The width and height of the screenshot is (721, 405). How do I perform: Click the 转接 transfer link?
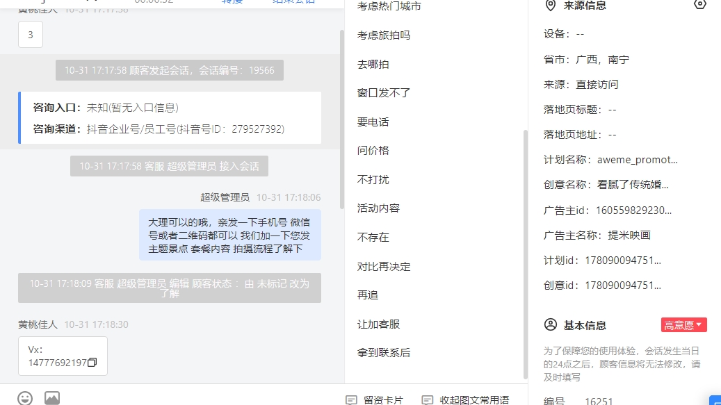click(232, 2)
